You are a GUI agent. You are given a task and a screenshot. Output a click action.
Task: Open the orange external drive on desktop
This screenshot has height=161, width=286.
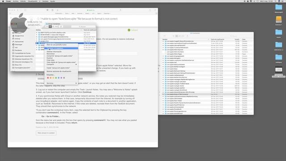(278, 19)
